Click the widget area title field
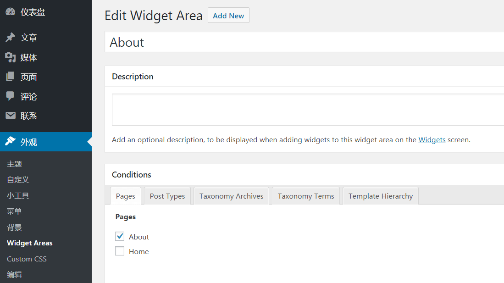This screenshot has width=504, height=283. tap(303, 42)
